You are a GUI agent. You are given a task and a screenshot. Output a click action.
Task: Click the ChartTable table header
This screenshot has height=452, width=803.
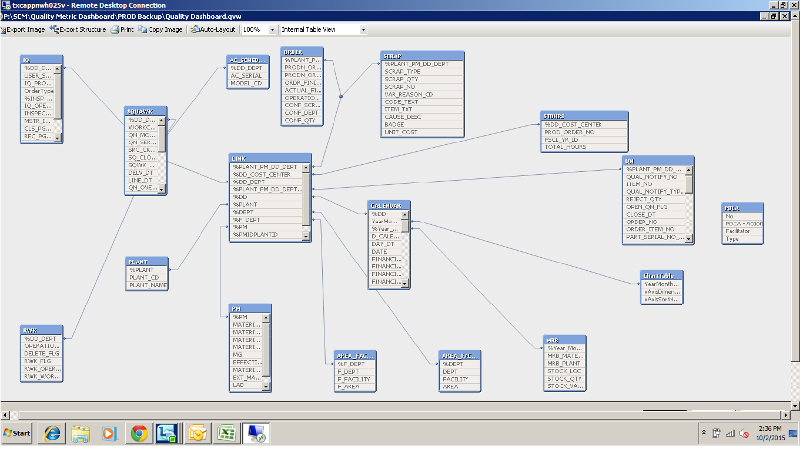point(662,276)
